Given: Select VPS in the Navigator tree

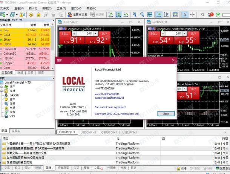Looking at the screenshot, I should coord(12,116).
